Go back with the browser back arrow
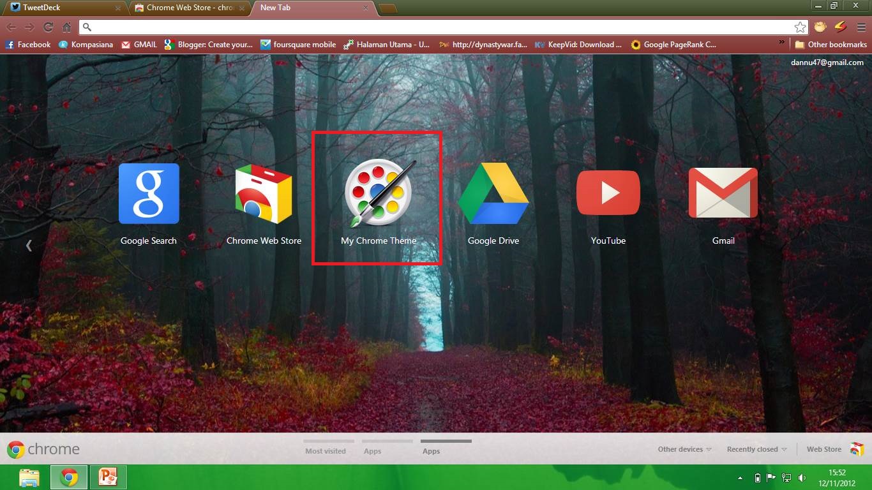The height and width of the screenshot is (490, 872). (x=11, y=27)
